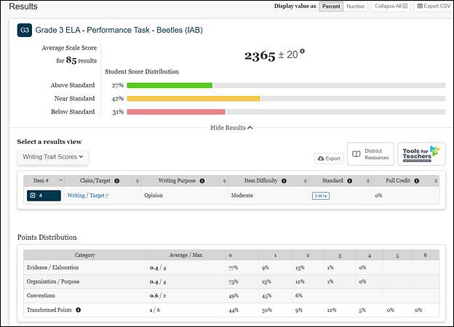The image size is (454, 327).
Task: Click the 77% Evidence / Elaboration cell
Action: (x=233, y=267)
